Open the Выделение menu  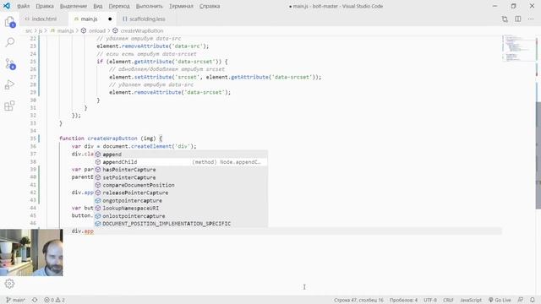tap(74, 6)
